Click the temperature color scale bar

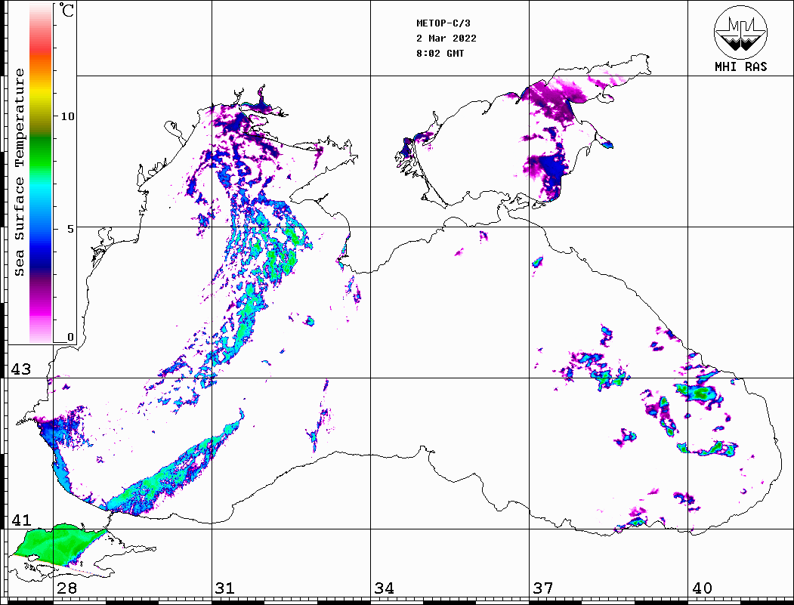point(41,174)
